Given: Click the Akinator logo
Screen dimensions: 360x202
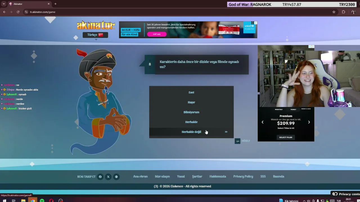Looking at the screenshot, I should pos(96,26).
